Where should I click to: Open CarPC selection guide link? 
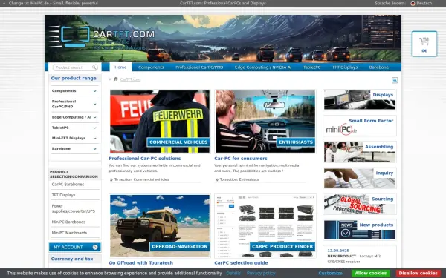coord(241,263)
